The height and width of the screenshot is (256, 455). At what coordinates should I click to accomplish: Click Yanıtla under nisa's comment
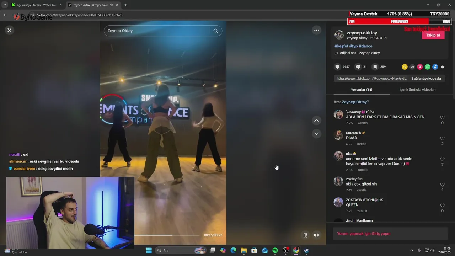point(362,170)
